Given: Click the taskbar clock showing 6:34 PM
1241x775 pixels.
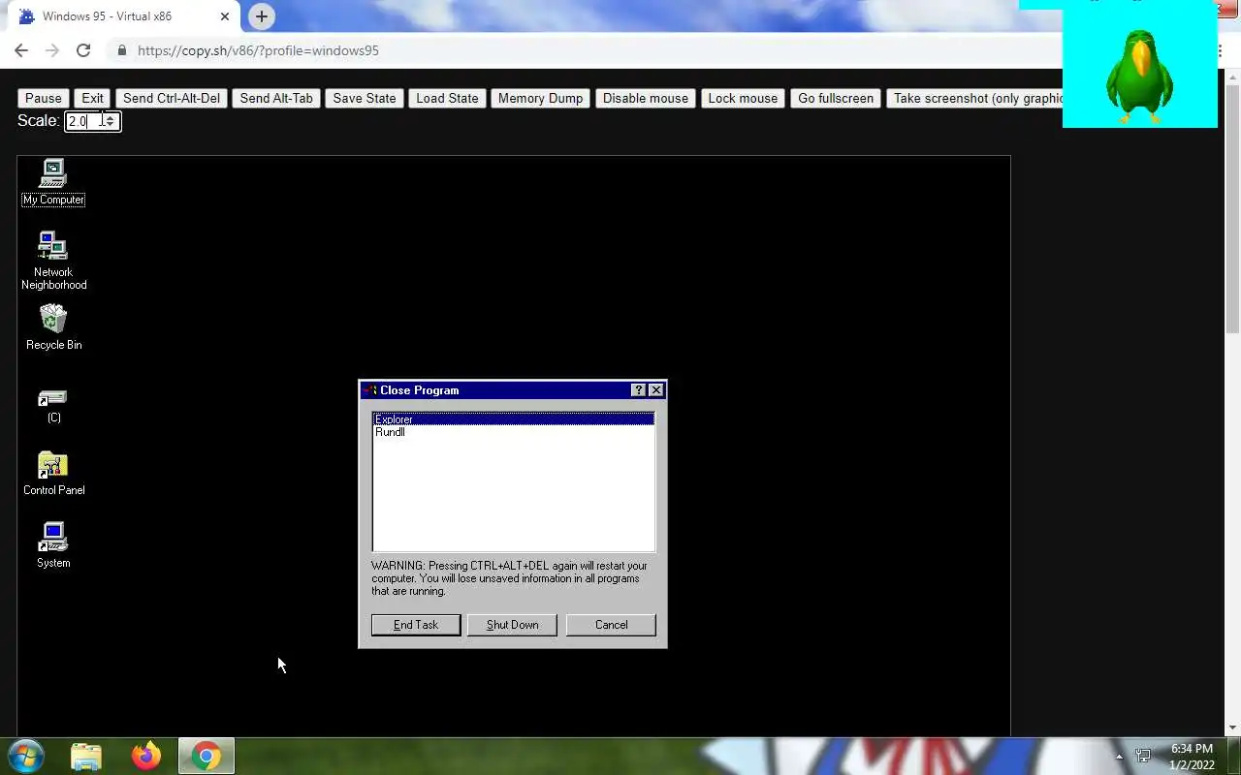Looking at the screenshot, I should tap(1192, 757).
